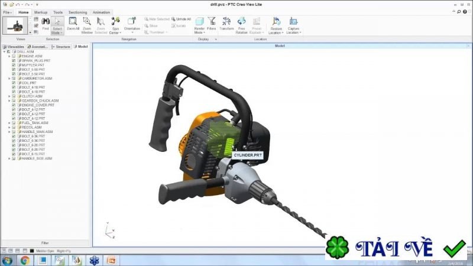This screenshot has width=473, height=266.
Task: Toggle the FUEL_TANK.ASM checkbox
Action: click(14, 123)
